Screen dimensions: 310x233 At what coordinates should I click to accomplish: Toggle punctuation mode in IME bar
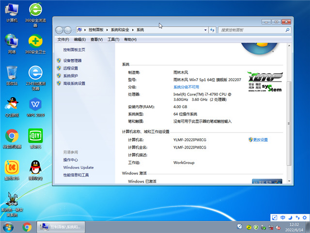[297, 217]
